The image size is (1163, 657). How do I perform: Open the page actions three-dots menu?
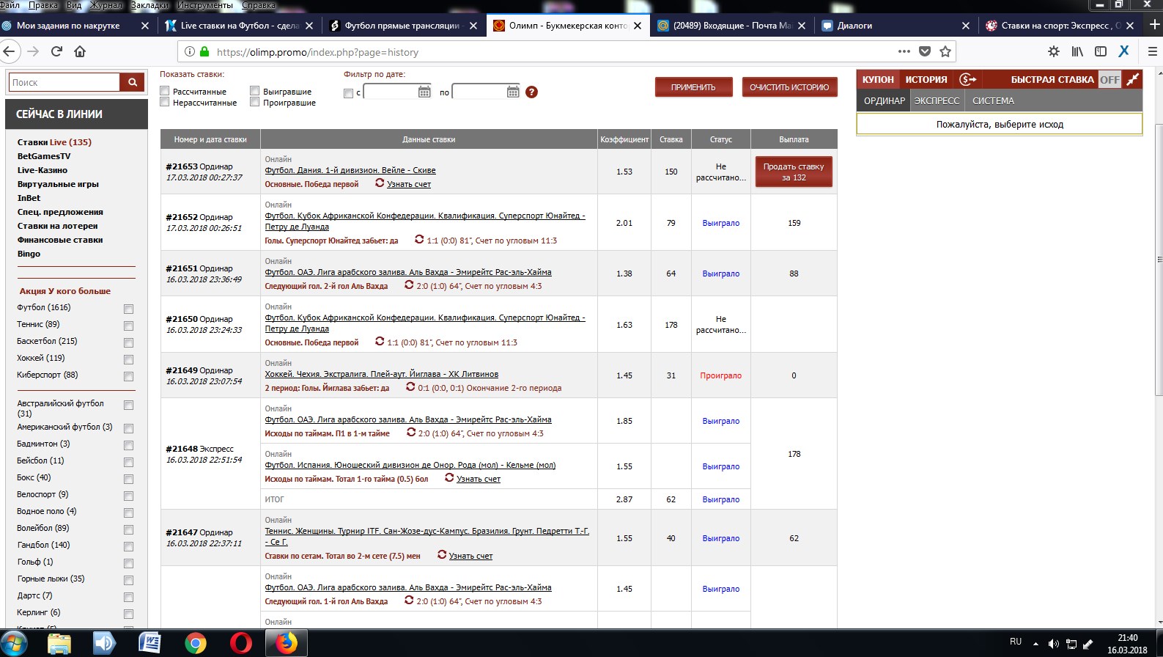[x=904, y=51]
